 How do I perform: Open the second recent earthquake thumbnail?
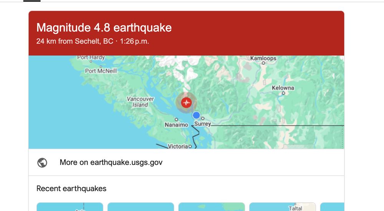tap(141, 207)
